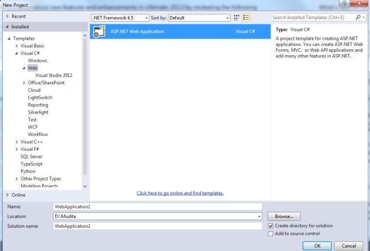Expand the Visual F# node
Viewport: 370px width, 251px height.
tap(17, 149)
